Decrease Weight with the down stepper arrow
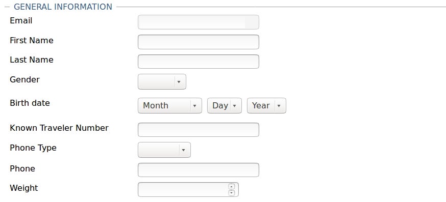Viewport: 446px width, 202px height. pyautogui.click(x=232, y=193)
